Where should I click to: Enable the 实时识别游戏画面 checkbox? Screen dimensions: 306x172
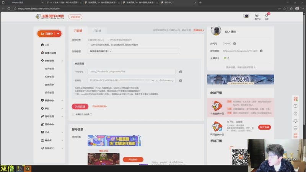(x=89, y=45)
